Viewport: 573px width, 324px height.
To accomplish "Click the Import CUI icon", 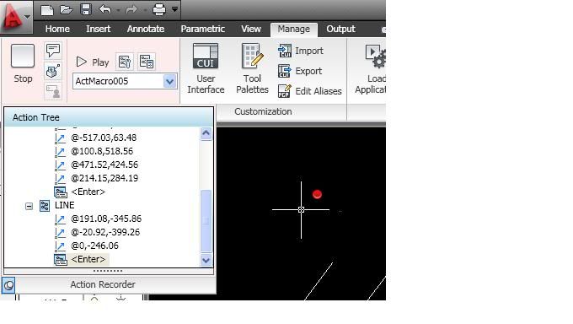I will (x=285, y=51).
